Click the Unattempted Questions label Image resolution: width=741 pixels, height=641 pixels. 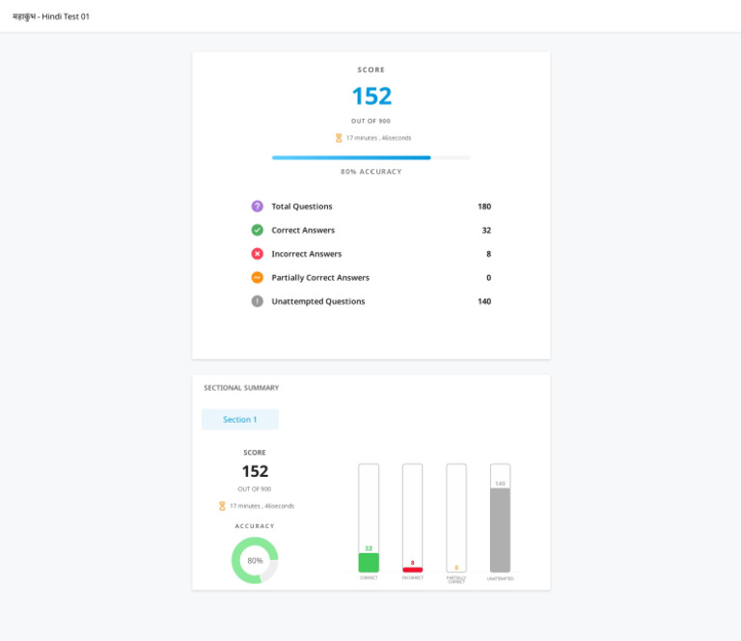pos(318,301)
